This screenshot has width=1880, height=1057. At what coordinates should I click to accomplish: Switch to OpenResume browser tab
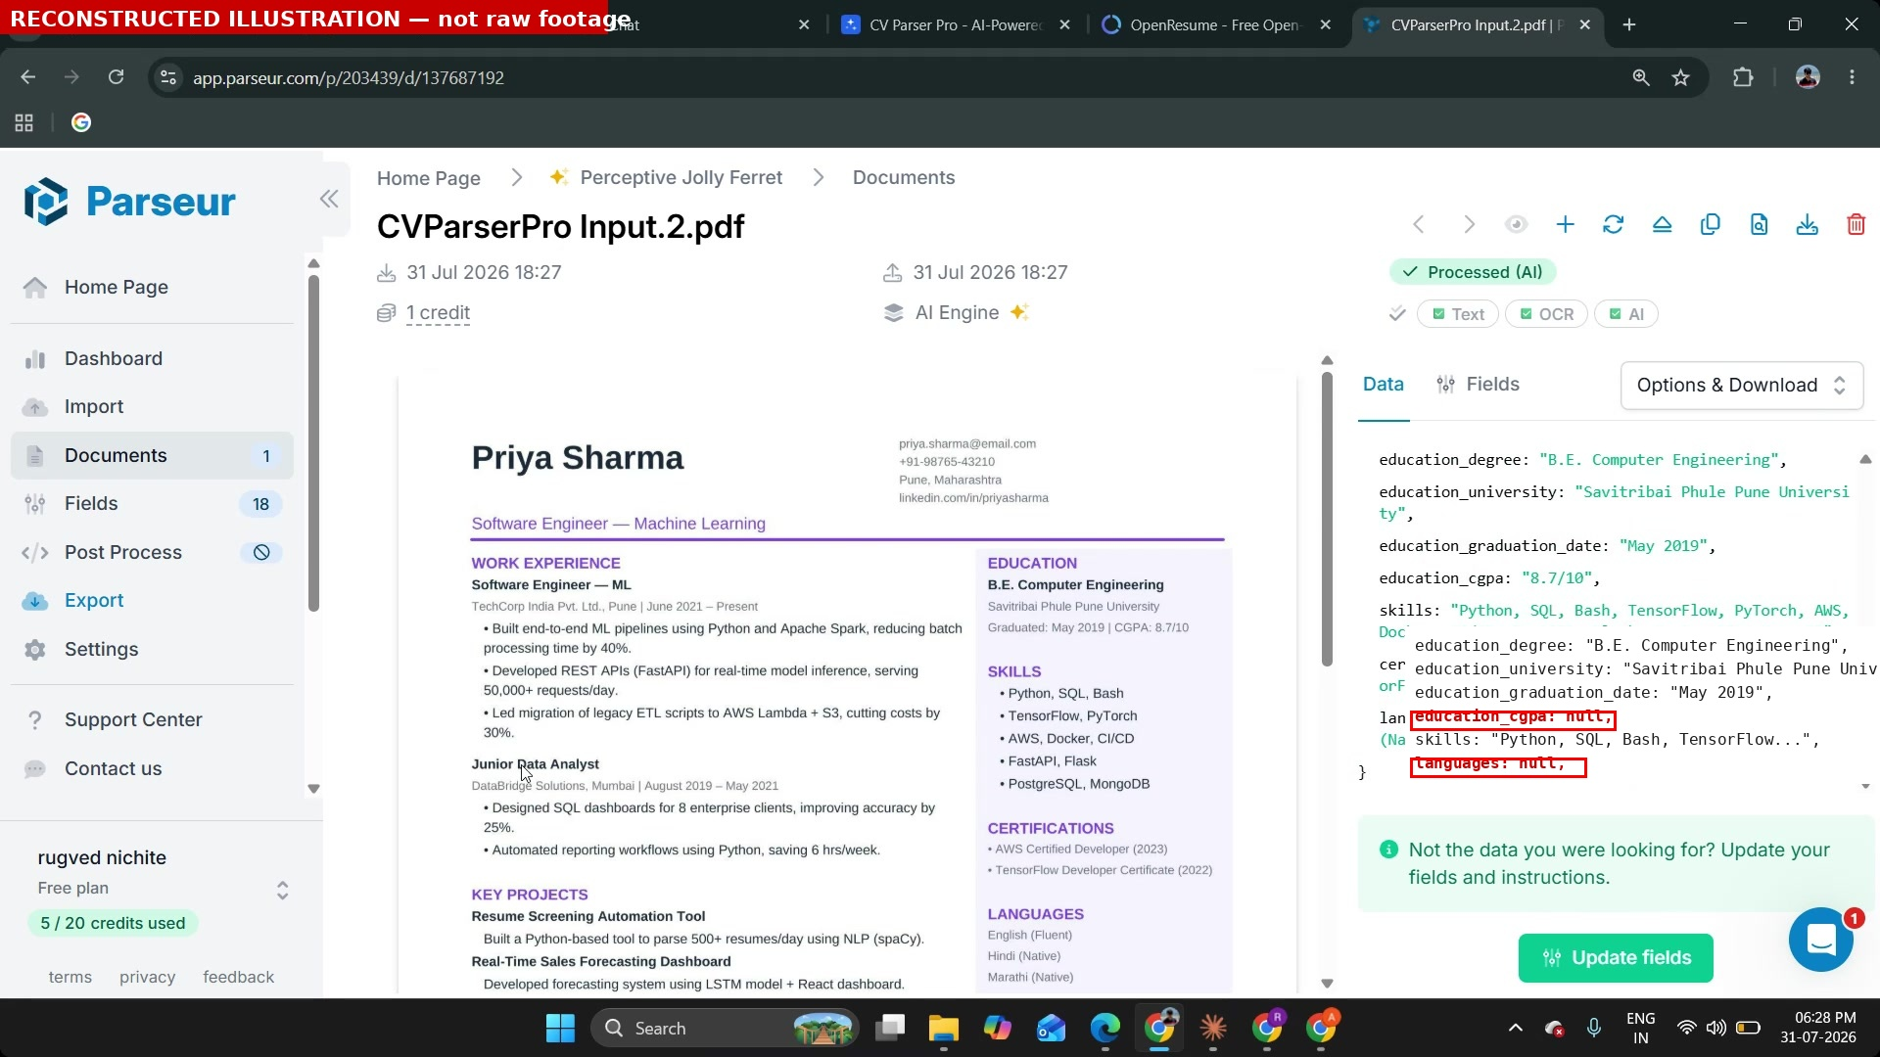[1215, 24]
